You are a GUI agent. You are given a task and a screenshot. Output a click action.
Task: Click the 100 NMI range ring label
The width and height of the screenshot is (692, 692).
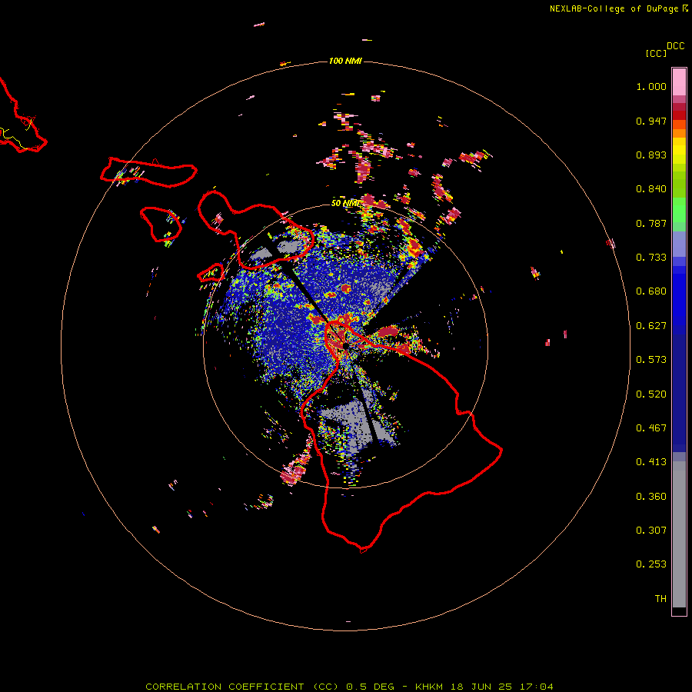click(345, 61)
